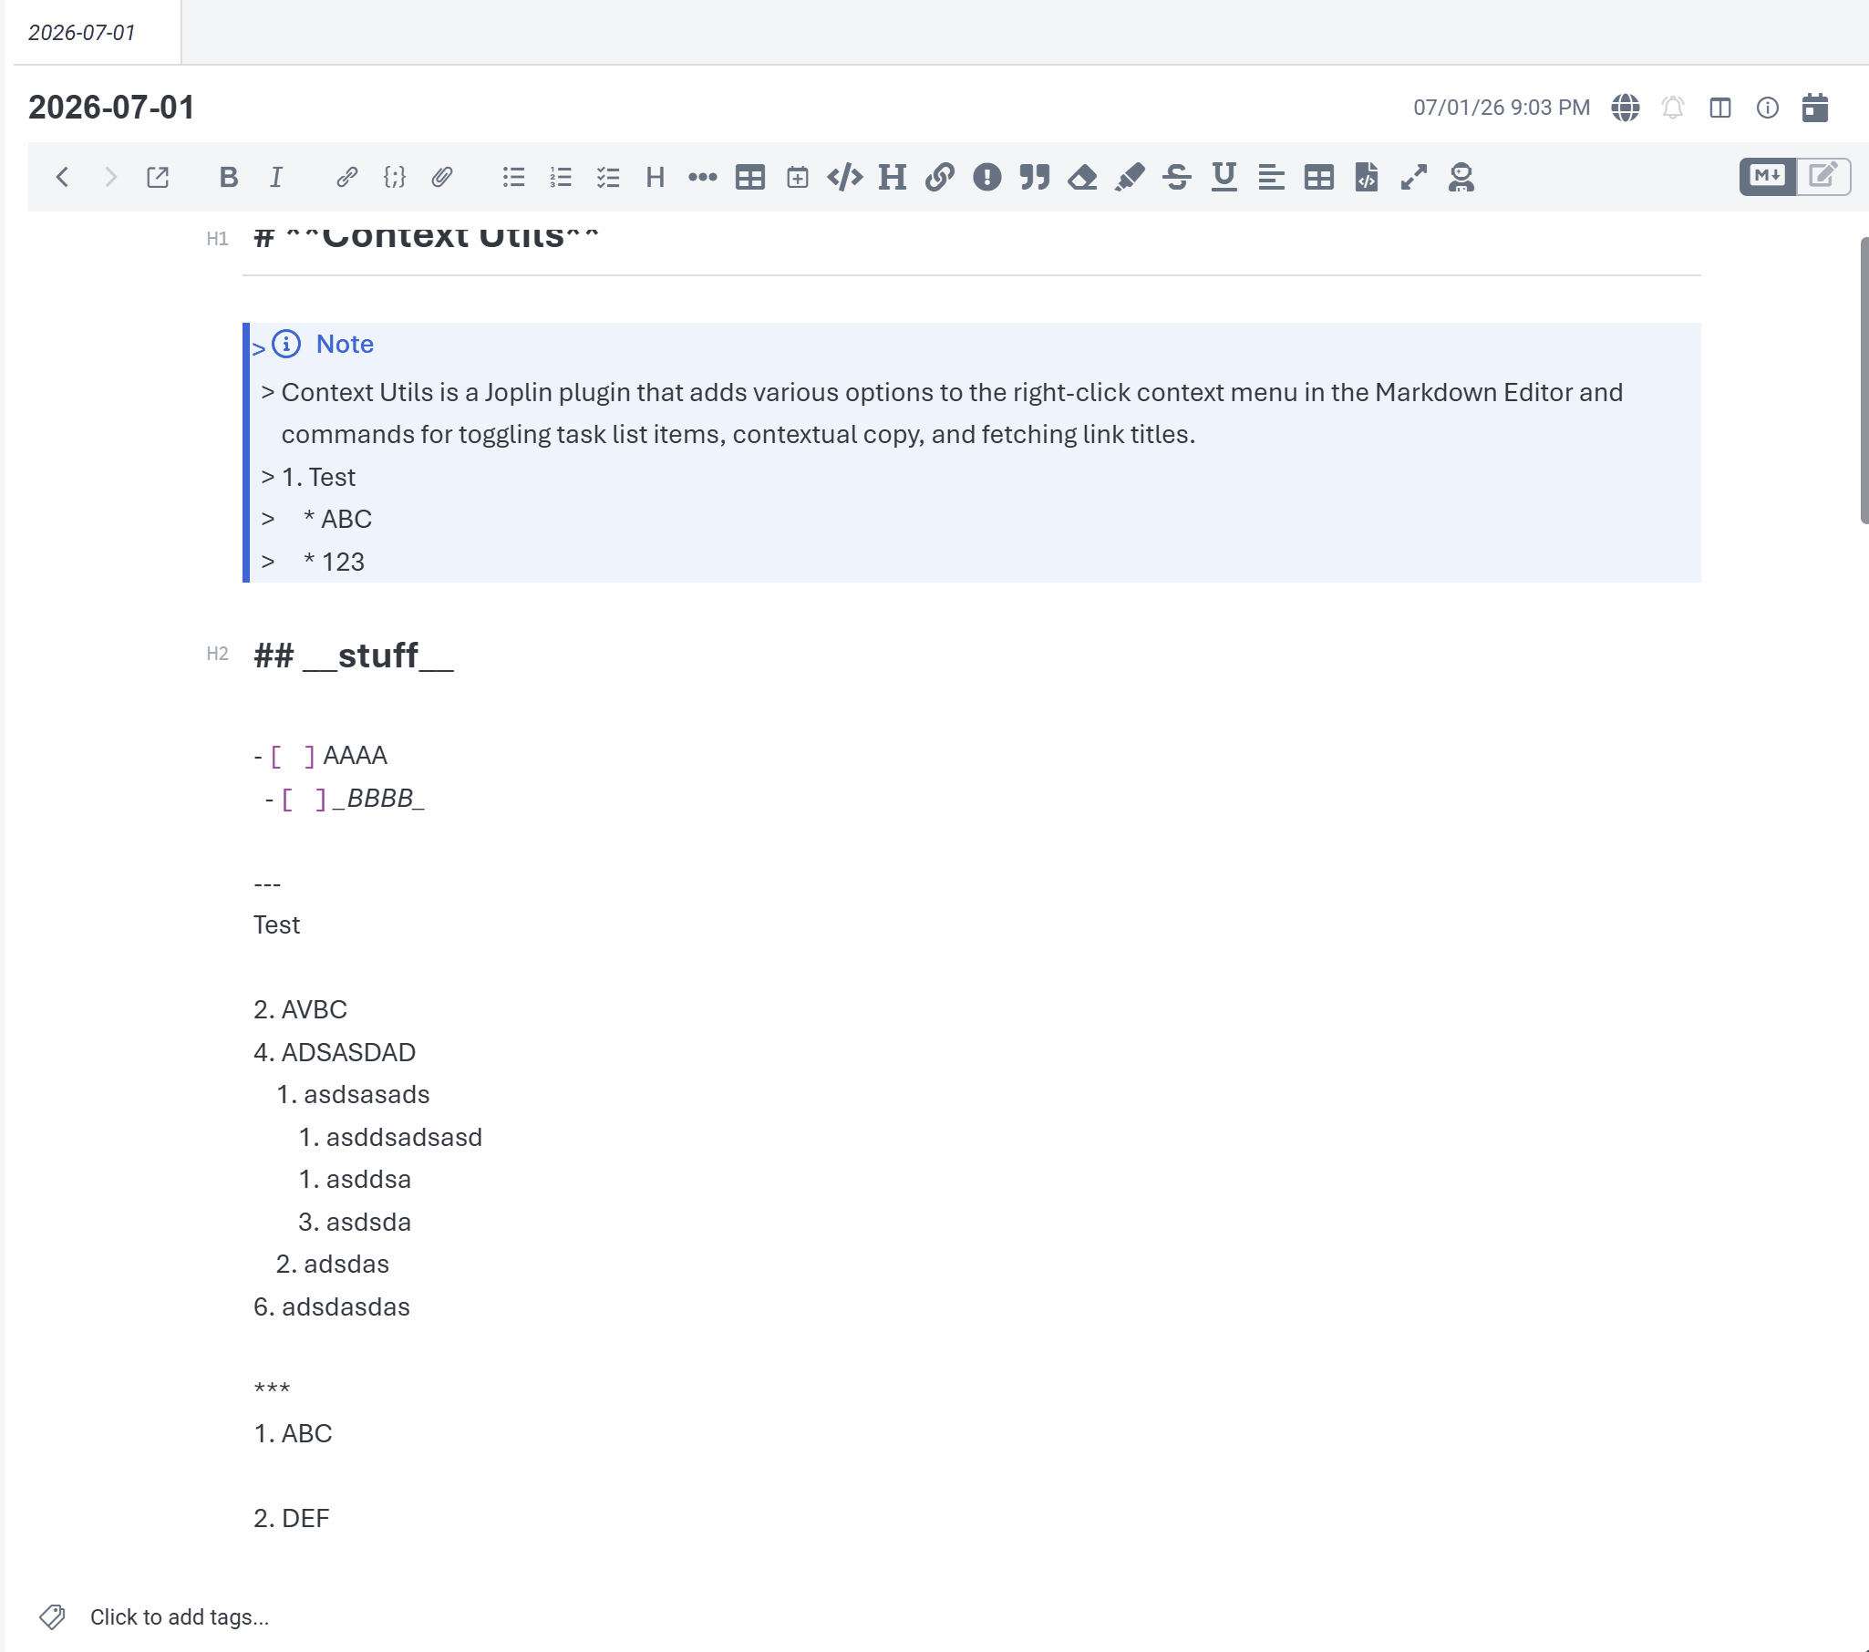Click the Note callout title
Screen dimensions: 1869x1652
(345, 344)
